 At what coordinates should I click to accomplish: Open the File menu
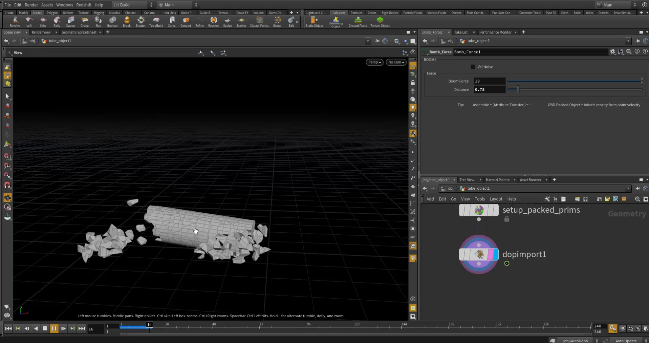[x=7, y=5]
